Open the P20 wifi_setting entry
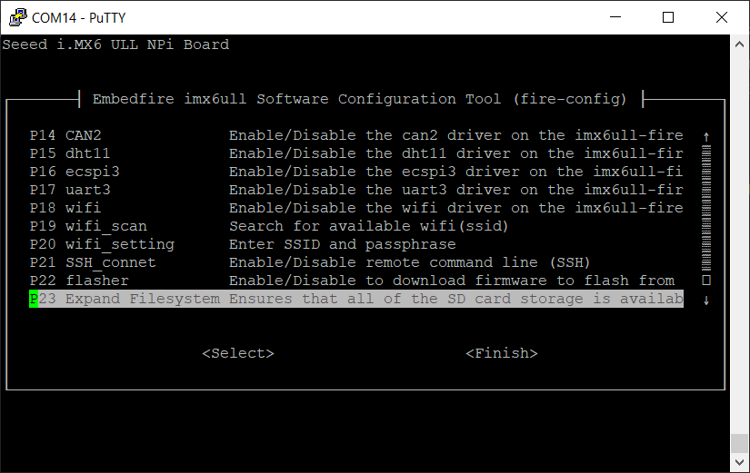Viewport: 750px width, 473px height. [x=356, y=244]
